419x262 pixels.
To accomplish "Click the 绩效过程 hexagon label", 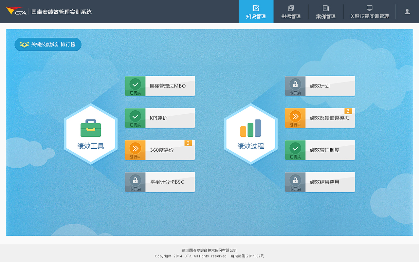I will click(251, 146).
